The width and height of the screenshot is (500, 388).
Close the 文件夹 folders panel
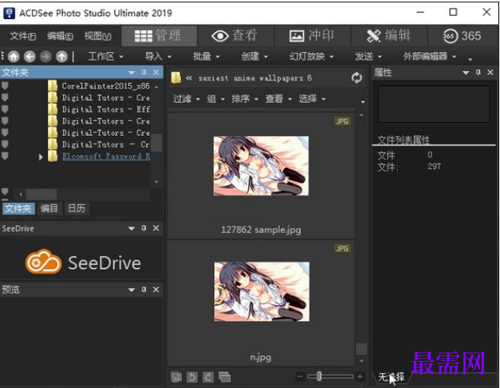point(156,73)
